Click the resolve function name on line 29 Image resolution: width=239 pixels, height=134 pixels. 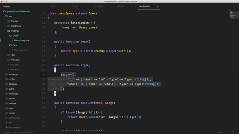[86, 103]
